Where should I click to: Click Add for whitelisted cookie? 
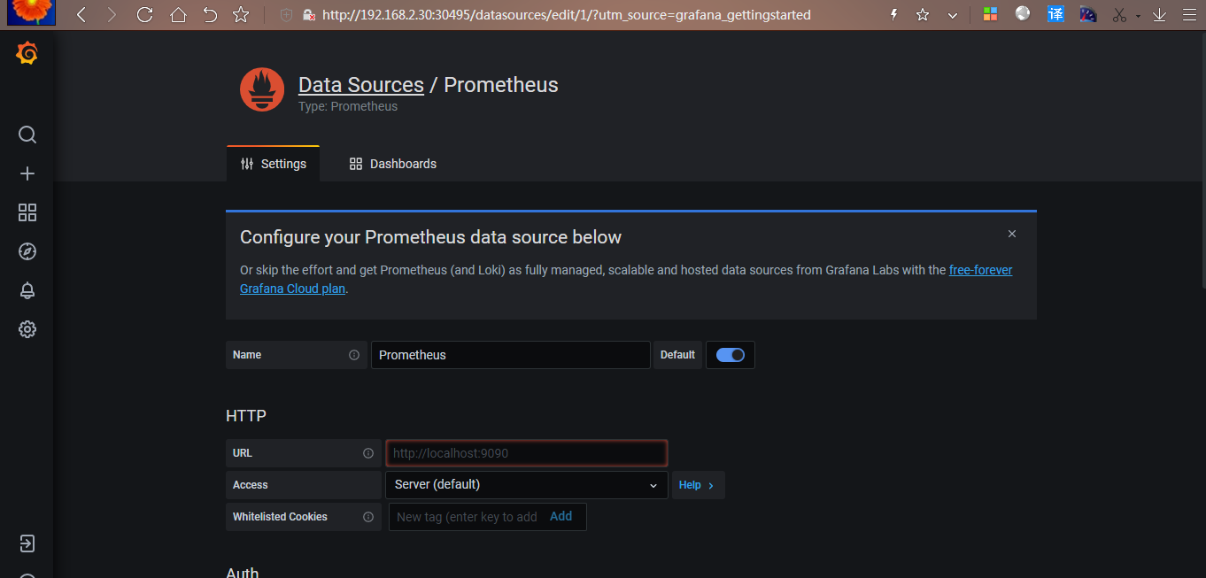[561, 516]
